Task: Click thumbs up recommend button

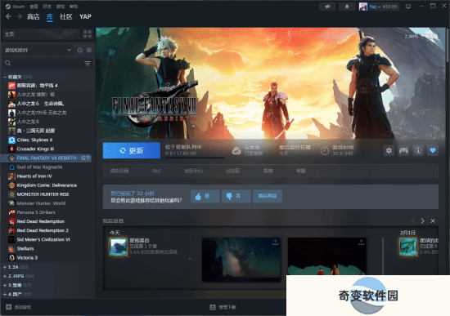Action: coord(205,196)
